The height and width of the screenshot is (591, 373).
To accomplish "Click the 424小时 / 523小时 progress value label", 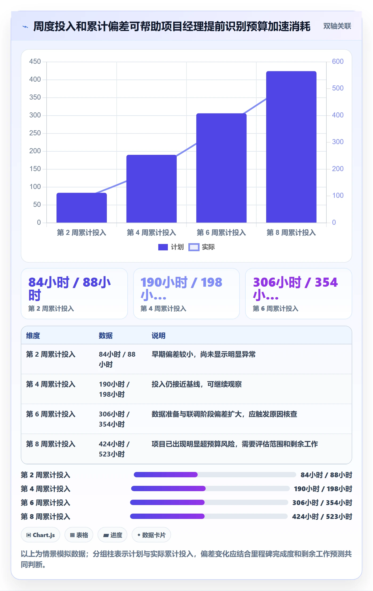I will [x=322, y=517].
